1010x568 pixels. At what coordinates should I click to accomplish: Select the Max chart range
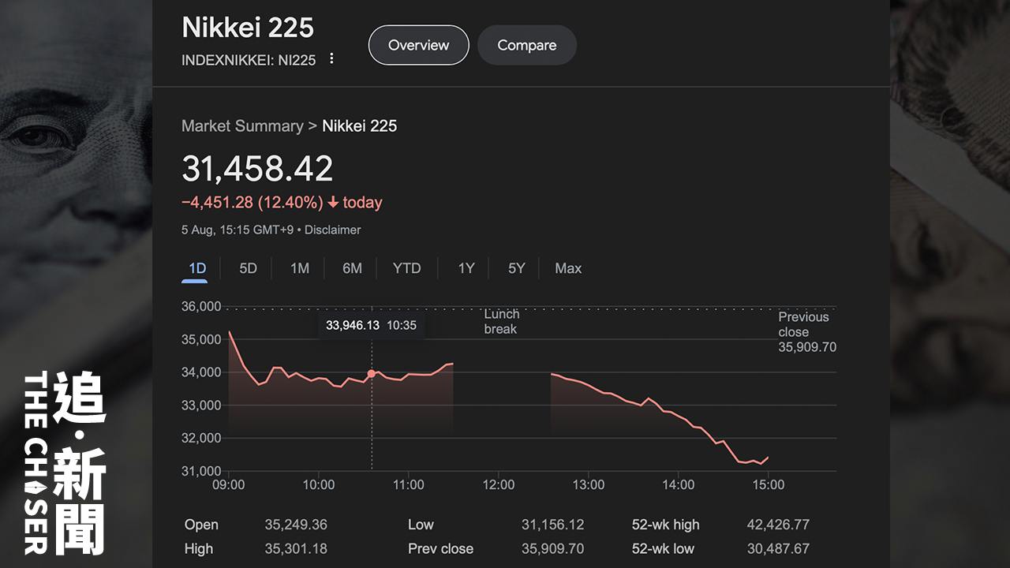point(568,268)
